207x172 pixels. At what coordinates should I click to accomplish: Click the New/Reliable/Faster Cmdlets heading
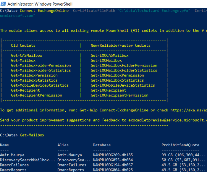pos(120,46)
